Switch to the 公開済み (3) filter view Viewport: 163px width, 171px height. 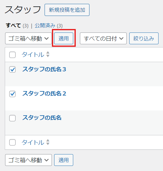(49, 25)
